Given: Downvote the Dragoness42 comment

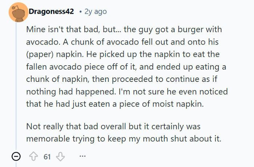Looking at the screenshot, I should 61,157.
